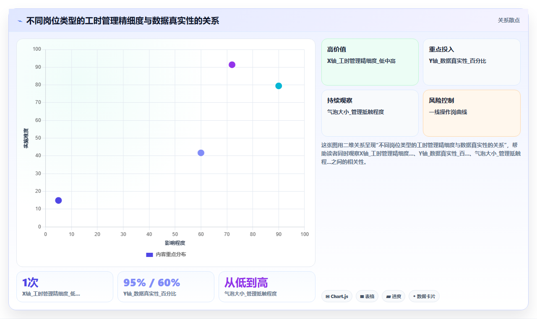Click the 进度 tag
Viewport: 537px width, 319px height.
point(393,296)
